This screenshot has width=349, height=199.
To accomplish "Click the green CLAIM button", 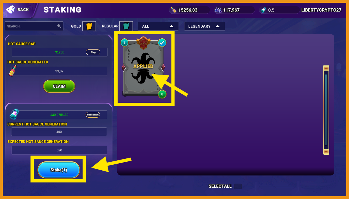I will pos(59,86).
